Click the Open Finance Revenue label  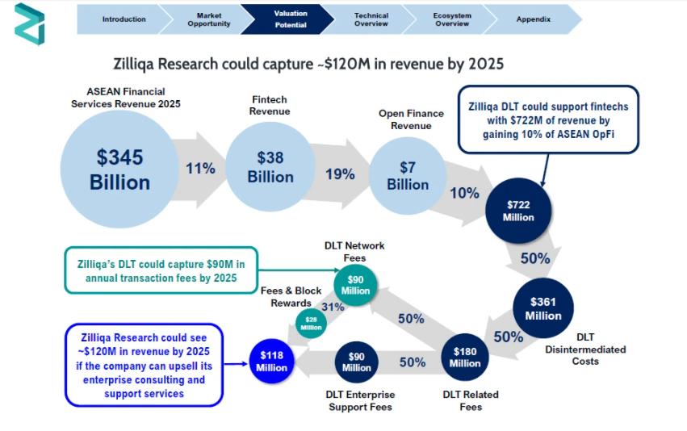411,119
